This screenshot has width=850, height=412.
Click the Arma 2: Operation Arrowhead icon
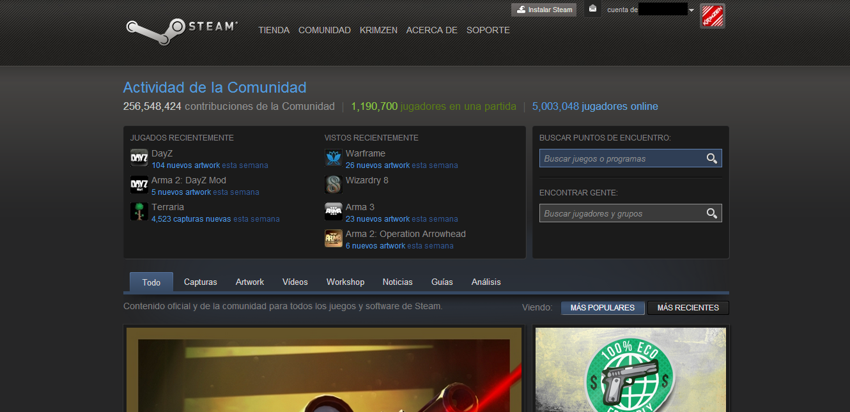click(334, 238)
